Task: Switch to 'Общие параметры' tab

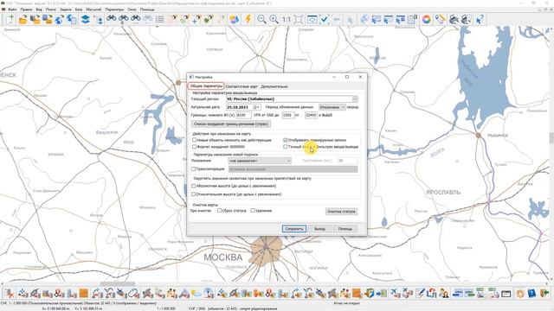Action: click(x=206, y=86)
